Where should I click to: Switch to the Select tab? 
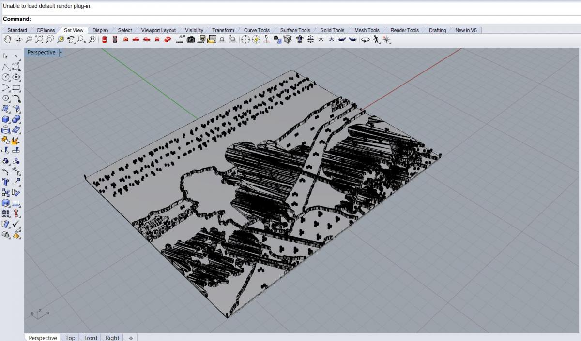point(125,30)
